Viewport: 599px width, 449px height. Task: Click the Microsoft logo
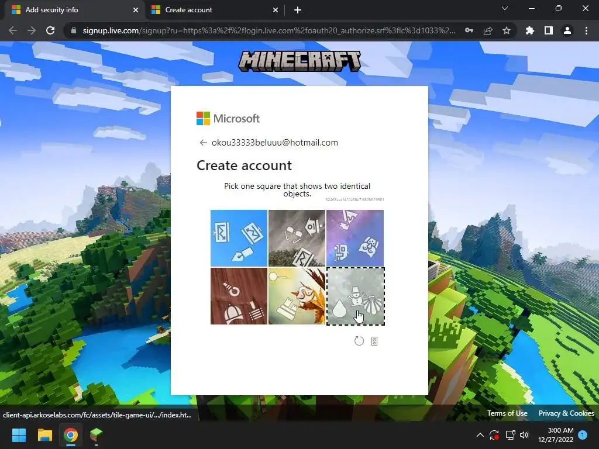[228, 118]
